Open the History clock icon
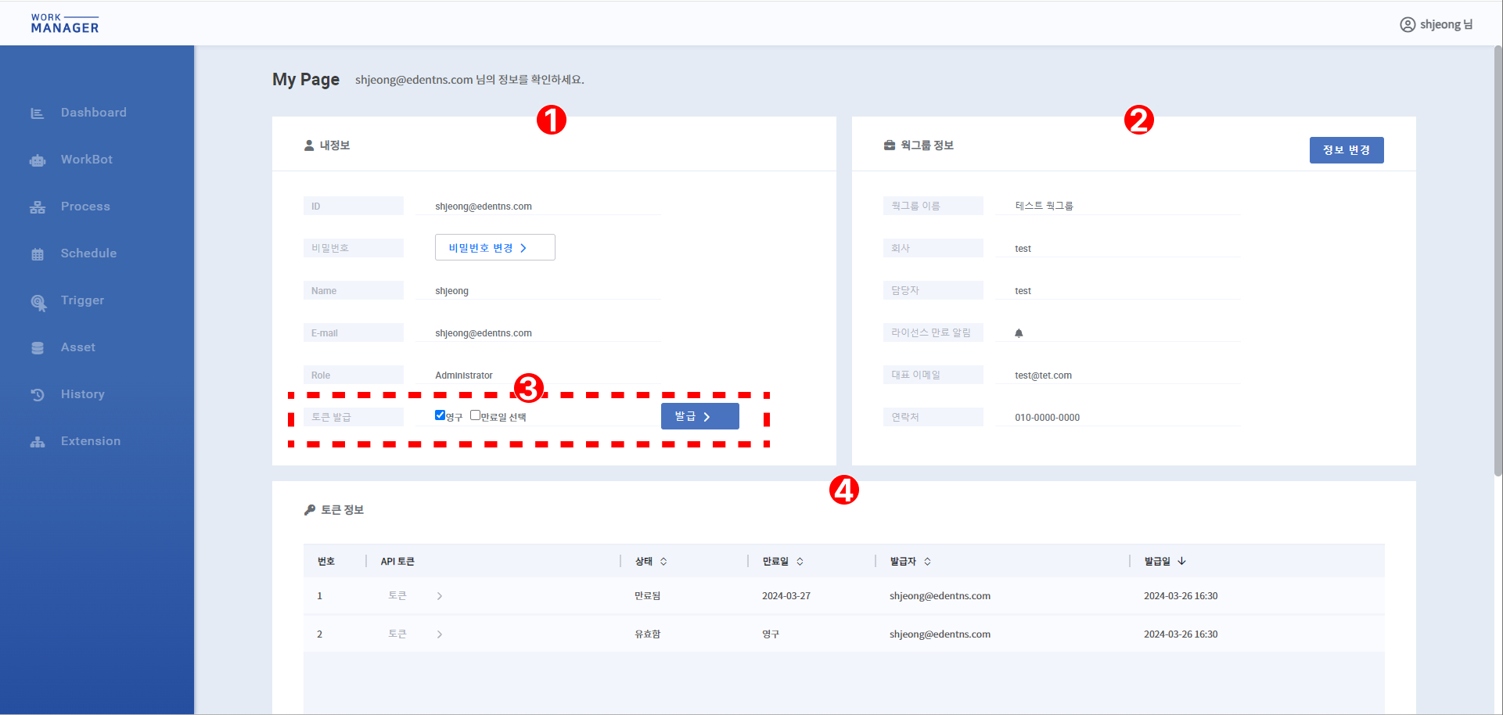Viewport: 1503px width, 715px height. click(37, 395)
